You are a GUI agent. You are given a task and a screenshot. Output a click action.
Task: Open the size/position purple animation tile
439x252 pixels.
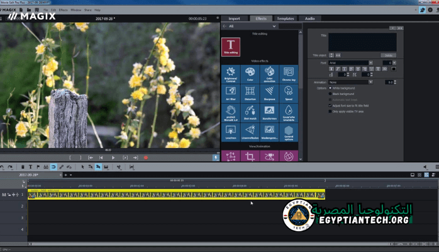tap(231, 156)
